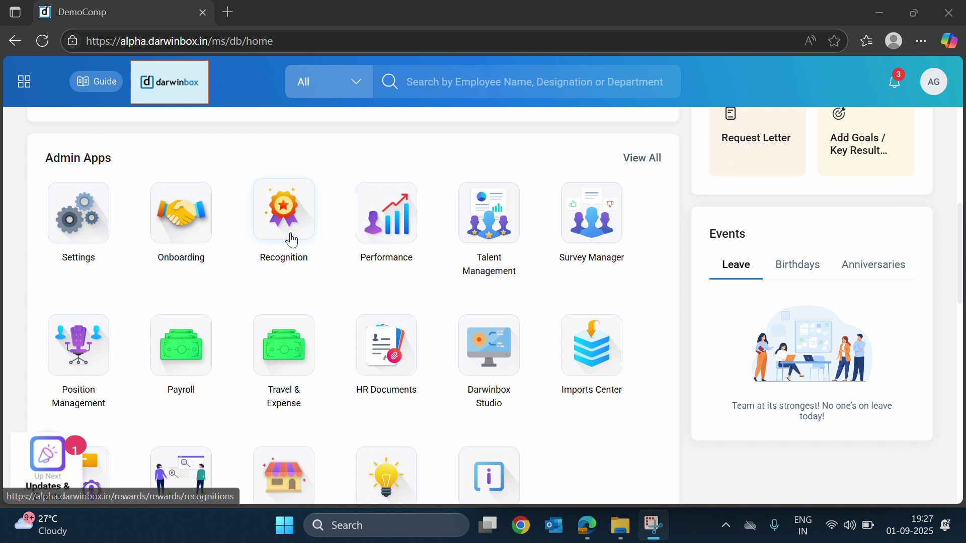
Task: Open the AG profile avatar menu
Action: 933,81
